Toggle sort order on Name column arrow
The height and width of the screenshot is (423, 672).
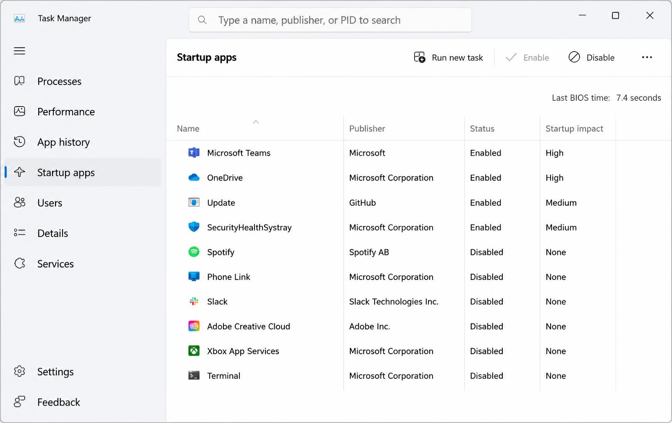pos(256,122)
